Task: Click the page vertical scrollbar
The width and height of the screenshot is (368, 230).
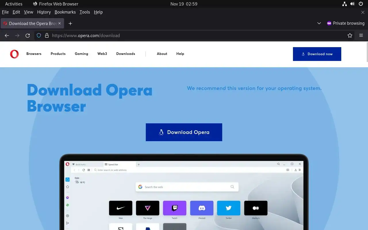Action: tap(367, 52)
